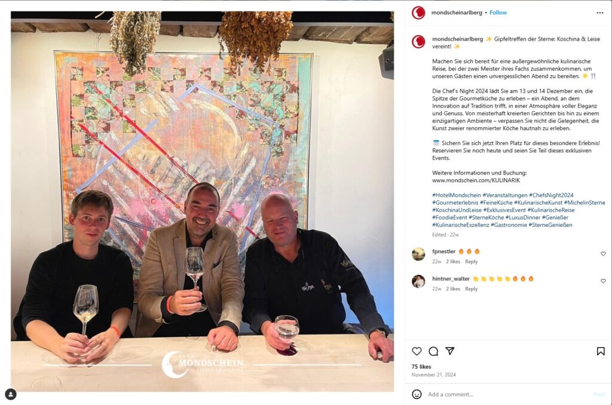Reply to fpnestler's comment
This screenshot has height=405, width=612.
click(471, 262)
